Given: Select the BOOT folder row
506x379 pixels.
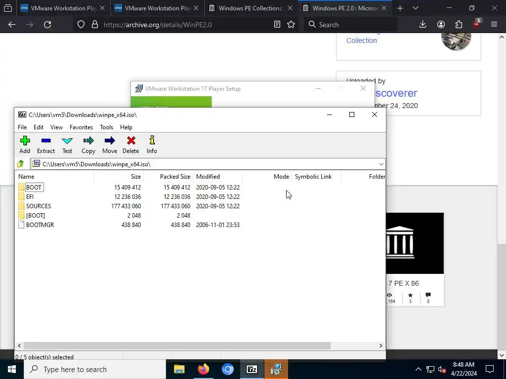Looking at the screenshot, I should [x=129, y=187].
